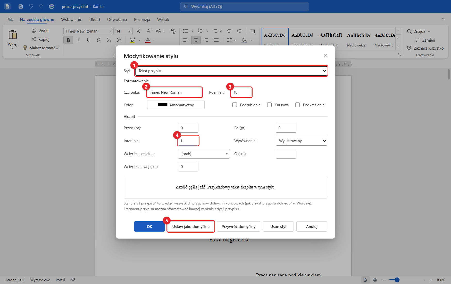Click the Anuluj button
The image size is (451, 284).
point(312,226)
